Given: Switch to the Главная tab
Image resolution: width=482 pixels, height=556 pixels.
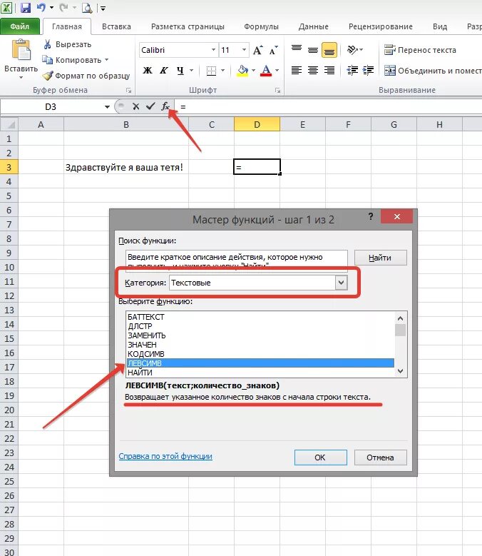Looking at the screenshot, I should (66, 26).
